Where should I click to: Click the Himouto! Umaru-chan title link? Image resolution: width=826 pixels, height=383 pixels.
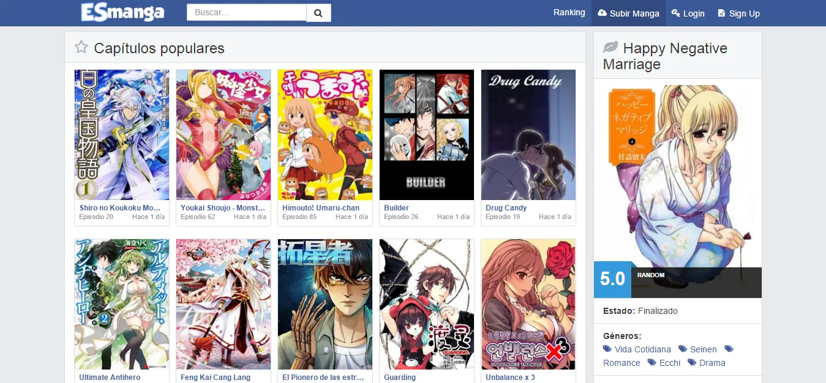click(x=321, y=208)
